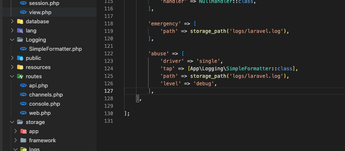Expand the framework folder chevron

tap(15, 140)
